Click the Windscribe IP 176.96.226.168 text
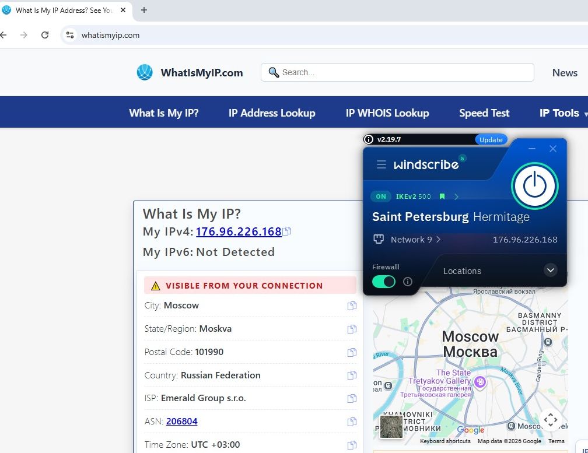The height and width of the screenshot is (453, 588). coord(525,240)
